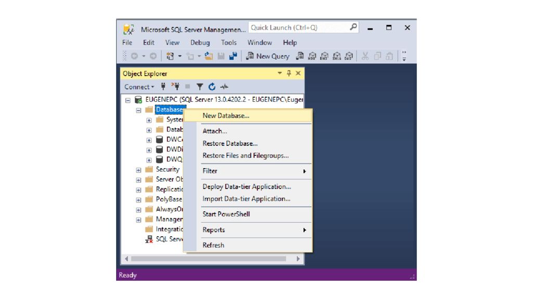
Task: Click the Stop square icon in Object Explorer
Action: [187, 87]
